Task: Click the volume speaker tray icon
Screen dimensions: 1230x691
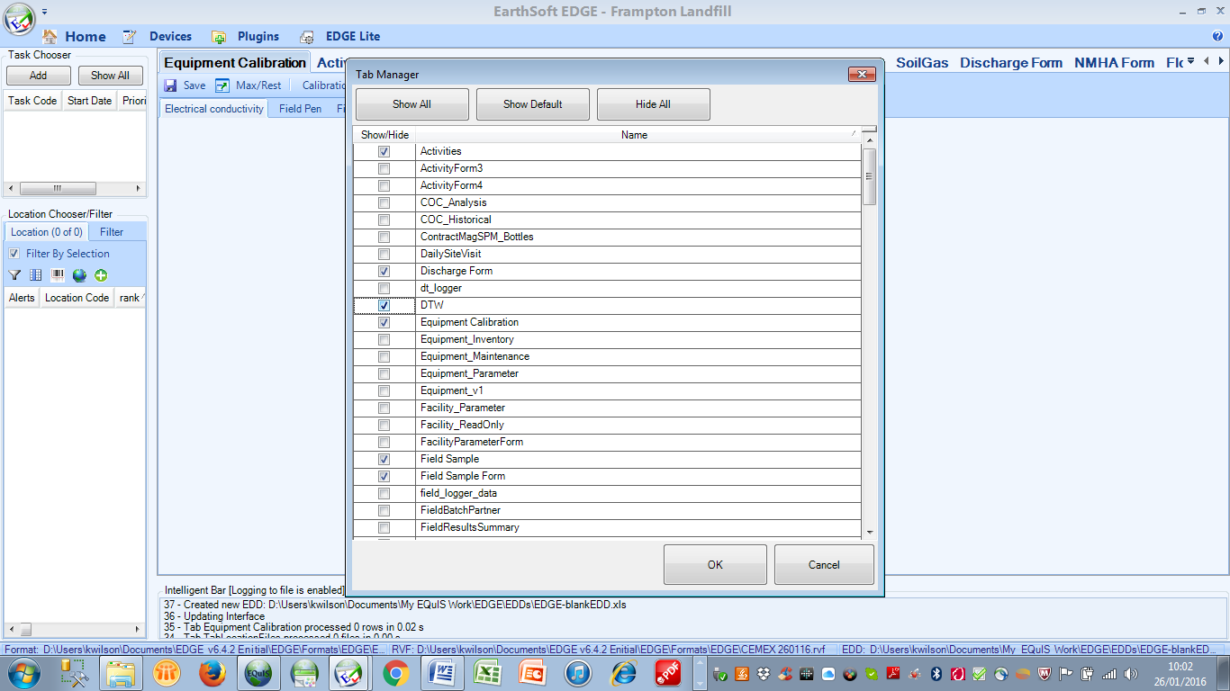Action: 1131,673
